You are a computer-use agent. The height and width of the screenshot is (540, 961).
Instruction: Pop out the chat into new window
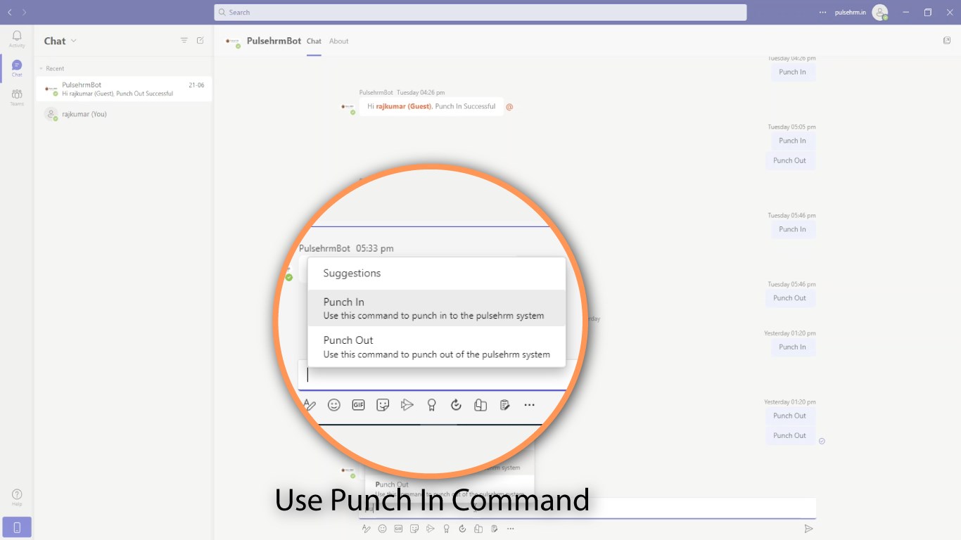(947, 41)
